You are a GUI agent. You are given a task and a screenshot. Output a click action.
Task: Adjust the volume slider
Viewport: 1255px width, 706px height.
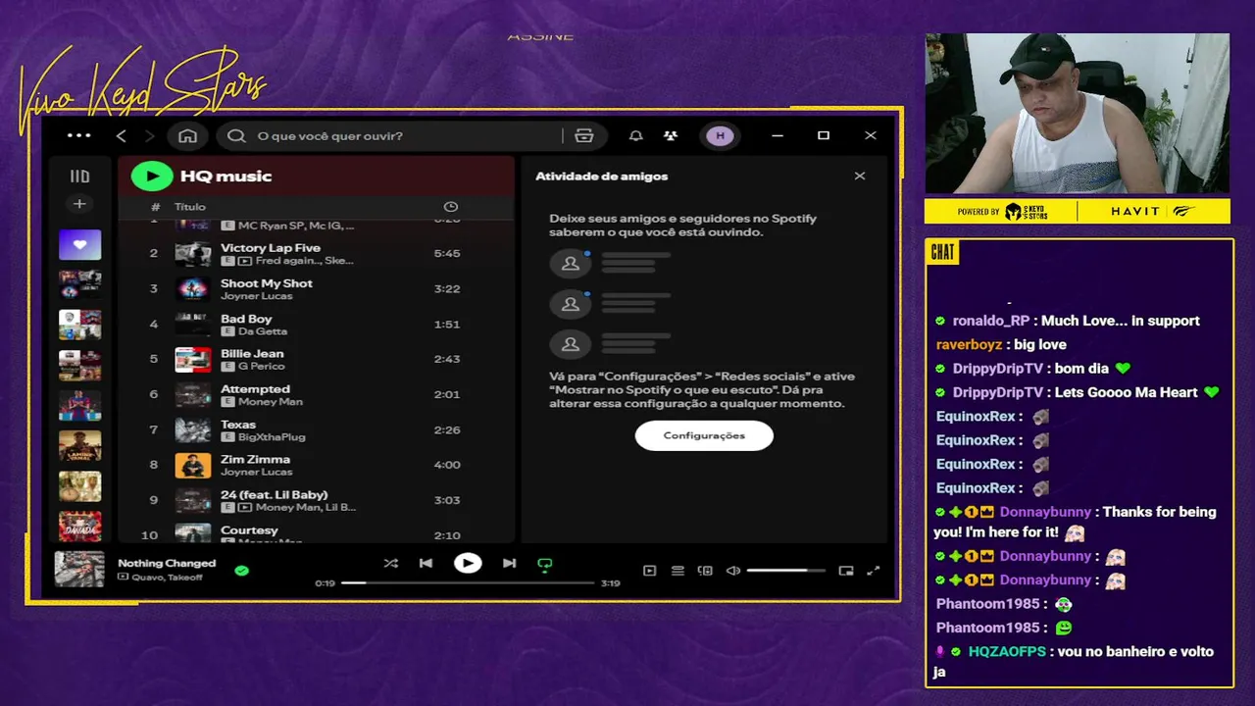click(785, 571)
